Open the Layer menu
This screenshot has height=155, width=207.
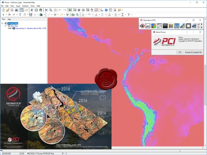[18, 6]
